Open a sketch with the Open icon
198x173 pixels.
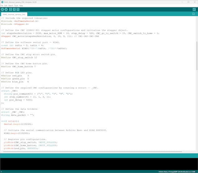tap(14, 9)
